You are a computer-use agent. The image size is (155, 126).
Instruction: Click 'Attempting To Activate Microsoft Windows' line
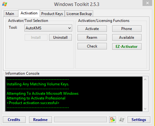click(x=42, y=93)
